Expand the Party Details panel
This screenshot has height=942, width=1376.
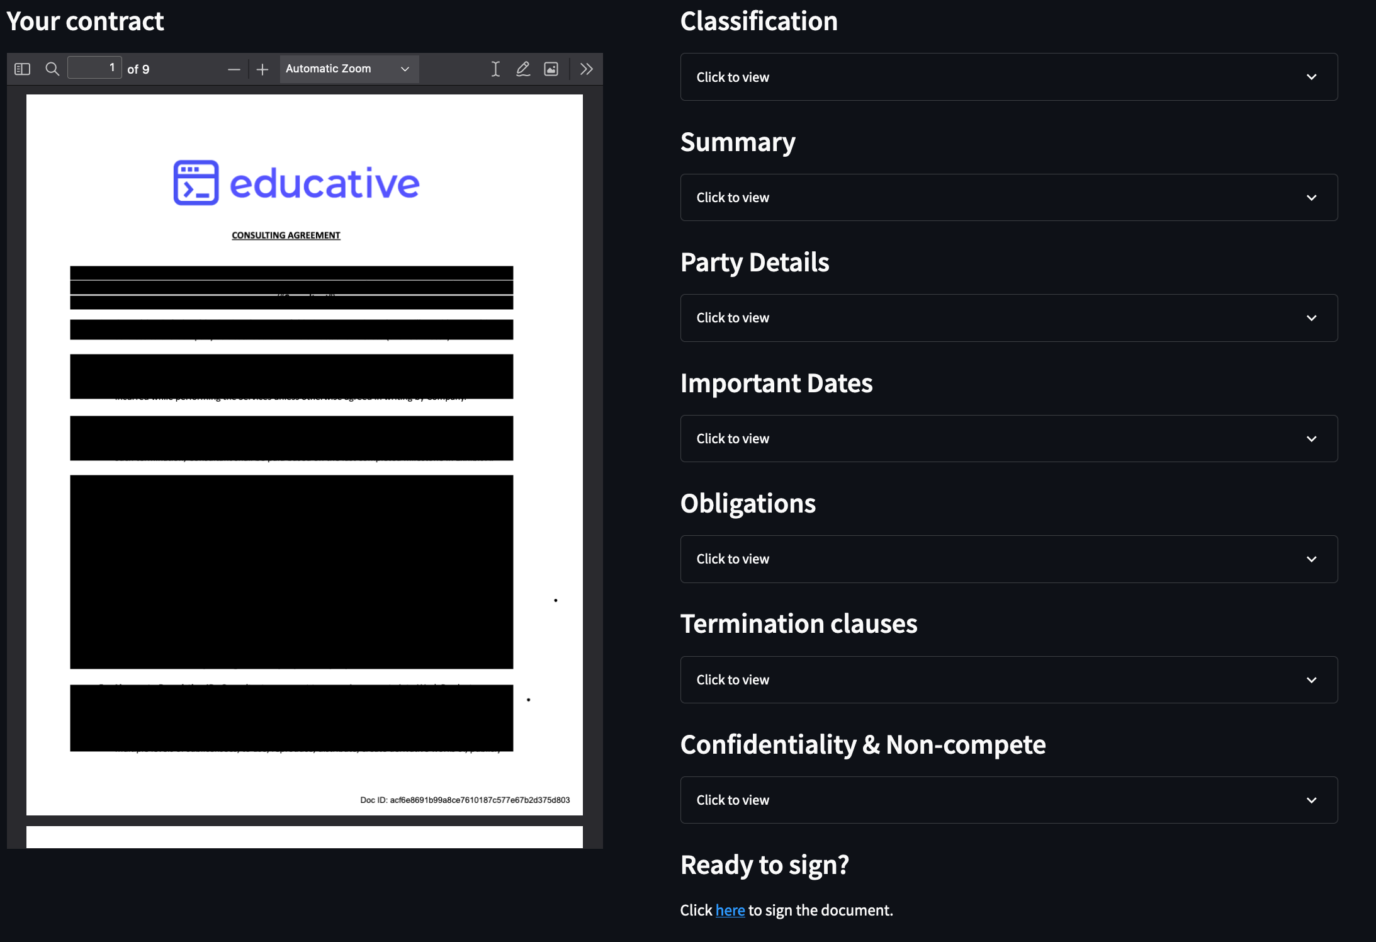[1008, 318]
